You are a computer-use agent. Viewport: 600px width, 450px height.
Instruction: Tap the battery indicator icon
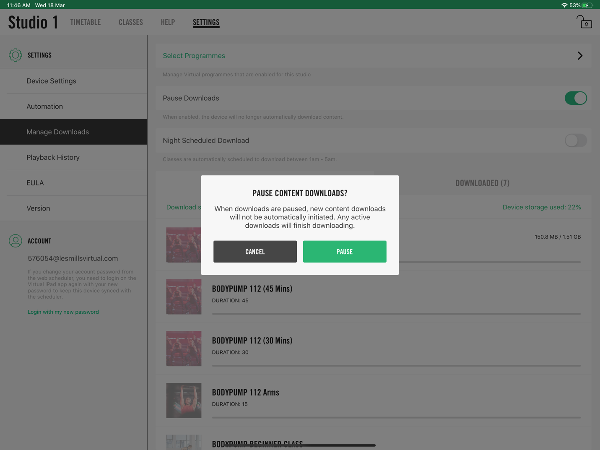point(587,5)
